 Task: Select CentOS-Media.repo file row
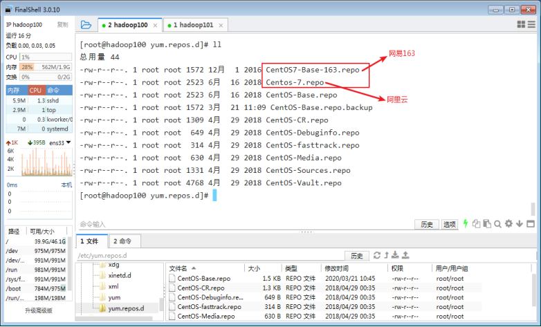(x=324, y=316)
